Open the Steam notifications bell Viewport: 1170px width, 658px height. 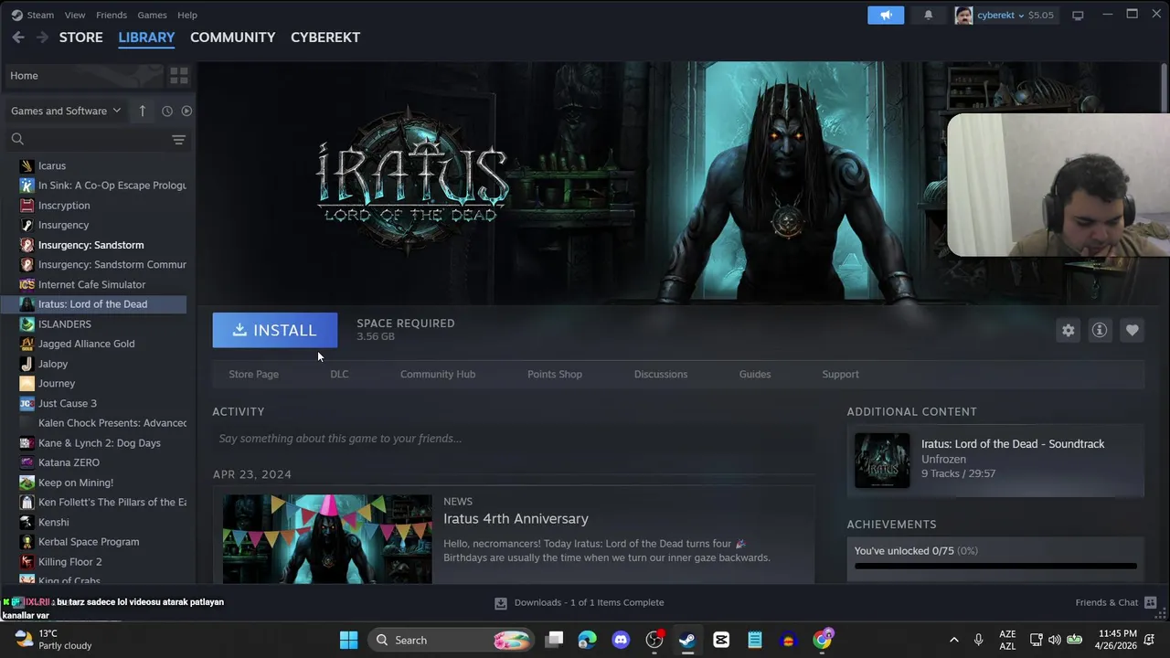928,15
